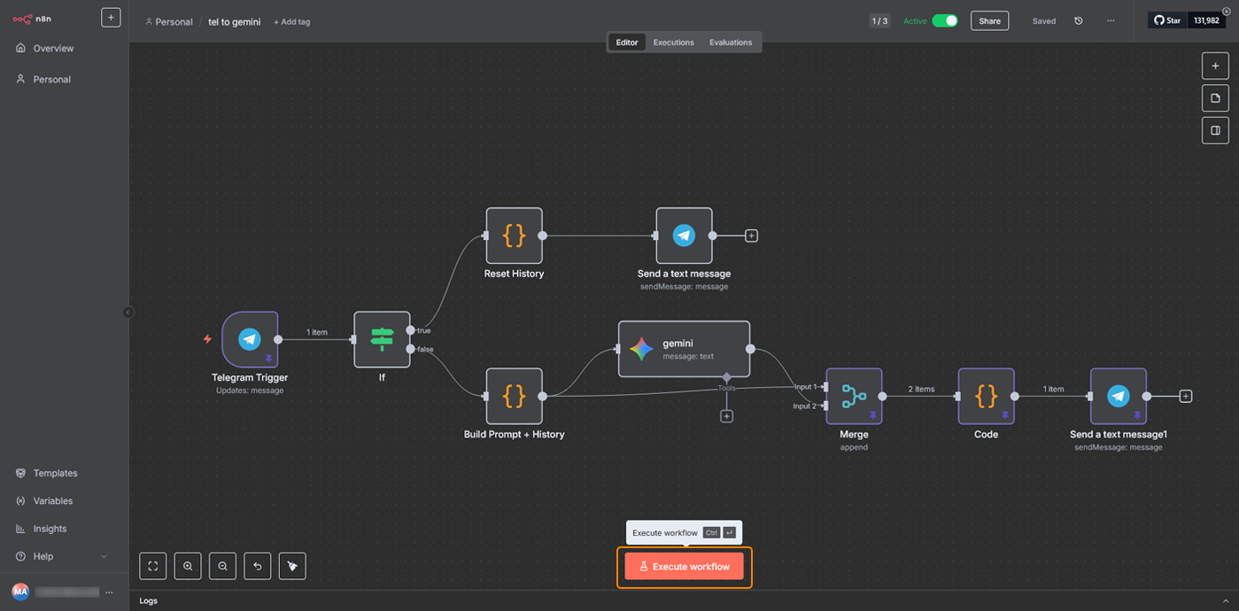Screen dimensions: 1239x611
Task: Expand the Logs panel chevron
Action: pyautogui.click(x=1226, y=601)
